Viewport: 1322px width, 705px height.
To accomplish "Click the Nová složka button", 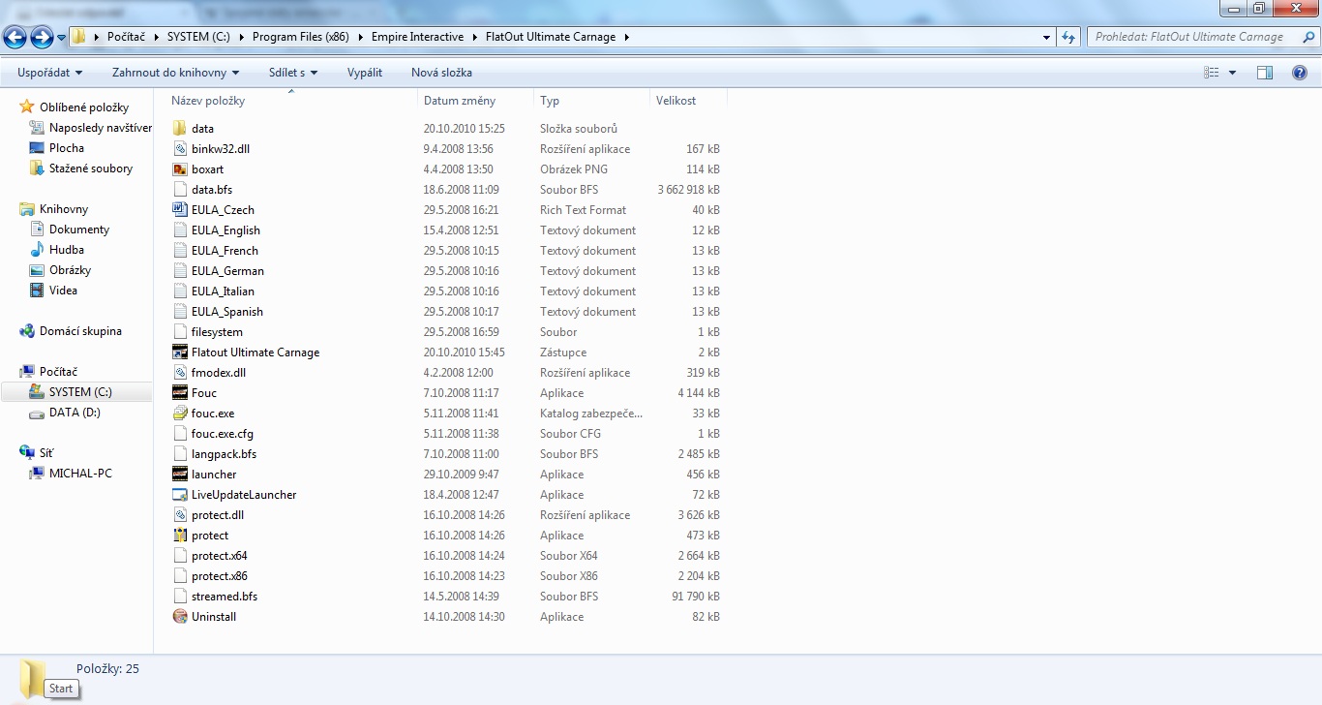I will pyautogui.click(x=441, y=73).
